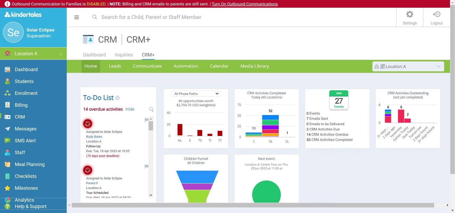Open the Leads menu item

pos(115,66)
